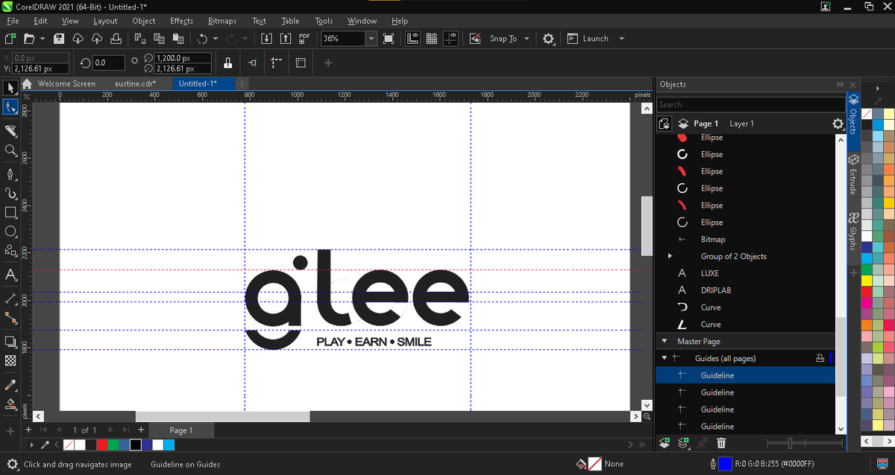Click the New document icon
Viewport: 895px width, 475px height.
[10, 39]
